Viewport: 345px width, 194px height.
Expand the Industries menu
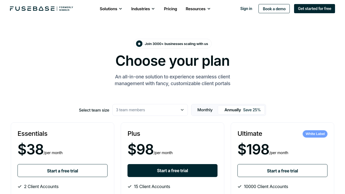140,9
